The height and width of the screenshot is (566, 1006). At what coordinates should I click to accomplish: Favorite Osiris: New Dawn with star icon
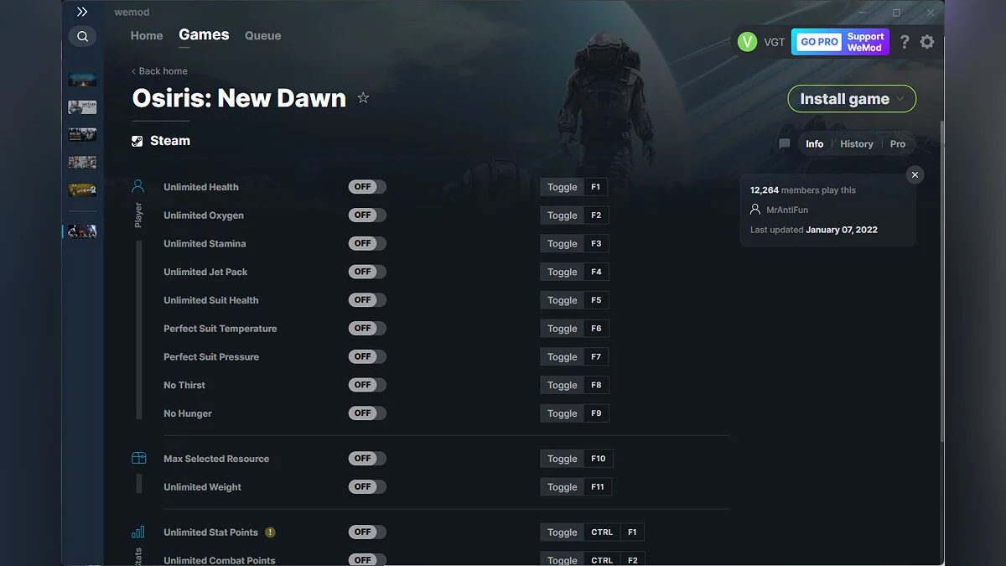coord(363,98)
